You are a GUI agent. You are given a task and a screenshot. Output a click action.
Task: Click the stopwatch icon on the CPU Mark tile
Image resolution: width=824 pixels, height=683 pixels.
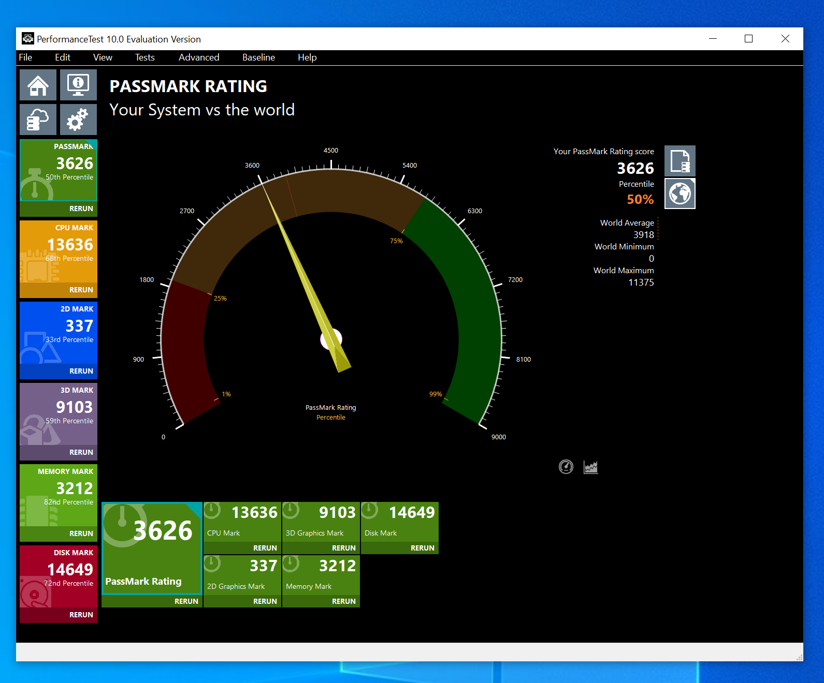click(x=212, y=510)
